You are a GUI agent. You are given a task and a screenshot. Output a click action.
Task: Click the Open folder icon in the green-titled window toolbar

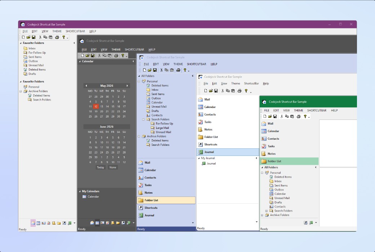pos(270,116)
